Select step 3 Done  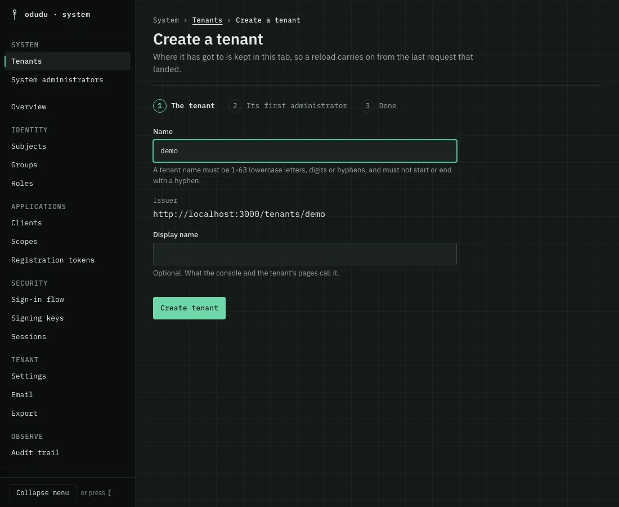[x=379, y=106]
